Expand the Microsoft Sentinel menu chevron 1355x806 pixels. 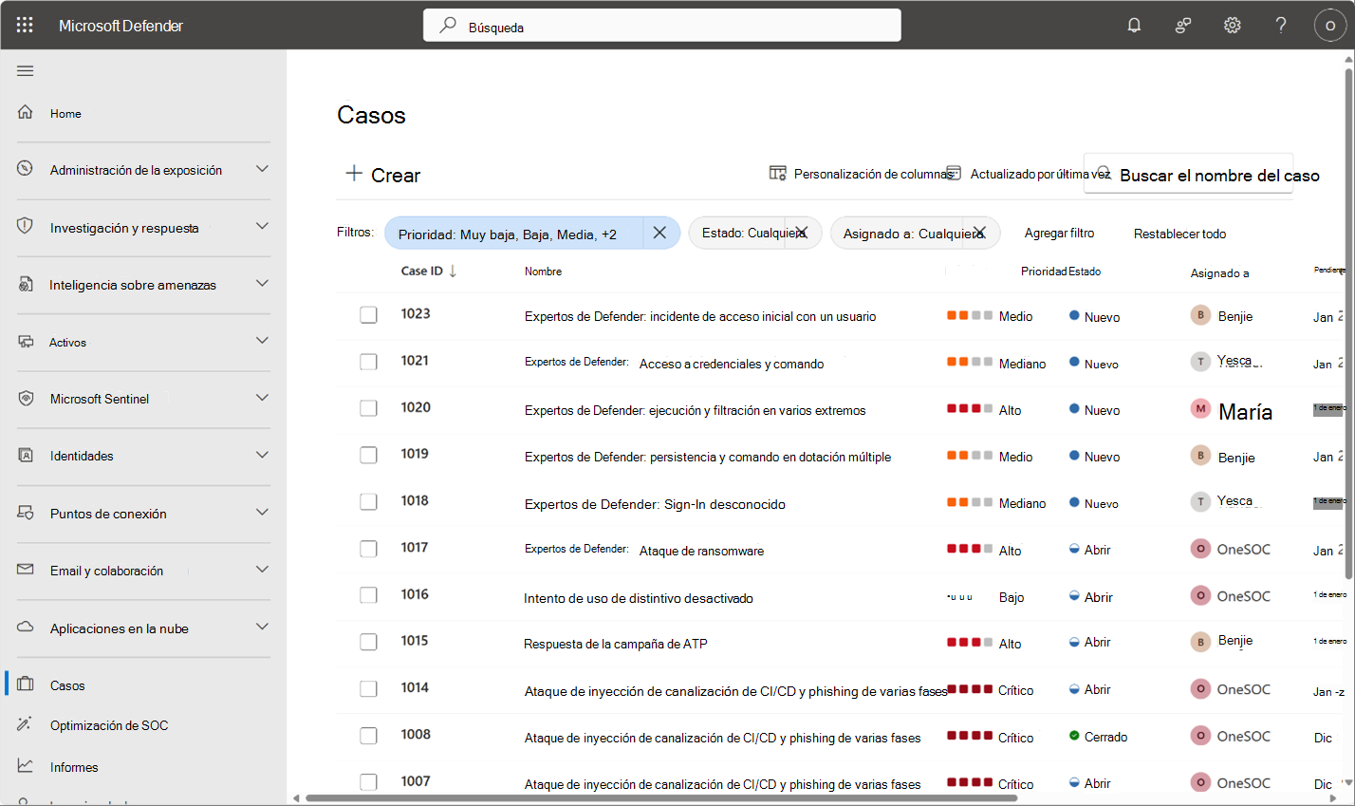262,398
